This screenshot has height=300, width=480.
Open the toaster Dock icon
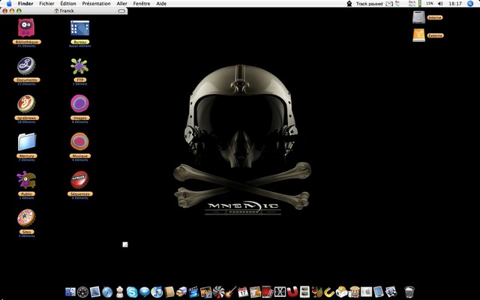[x=342, y=292]
